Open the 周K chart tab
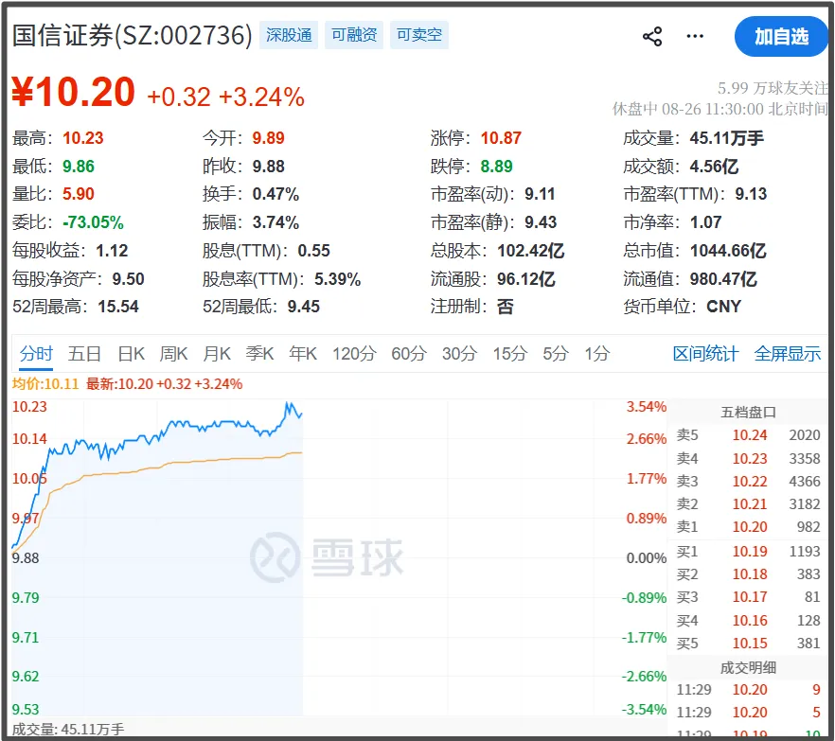Image resolution: width=835 pixels, height=741 pixels. pyautogui.click(x=173, y=354)
